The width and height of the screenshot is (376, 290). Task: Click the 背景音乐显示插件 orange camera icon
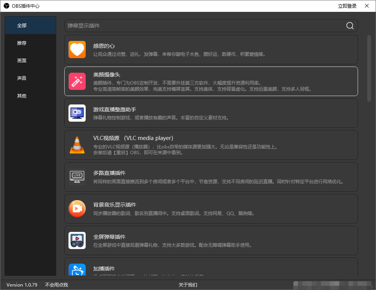coord(77,209)
